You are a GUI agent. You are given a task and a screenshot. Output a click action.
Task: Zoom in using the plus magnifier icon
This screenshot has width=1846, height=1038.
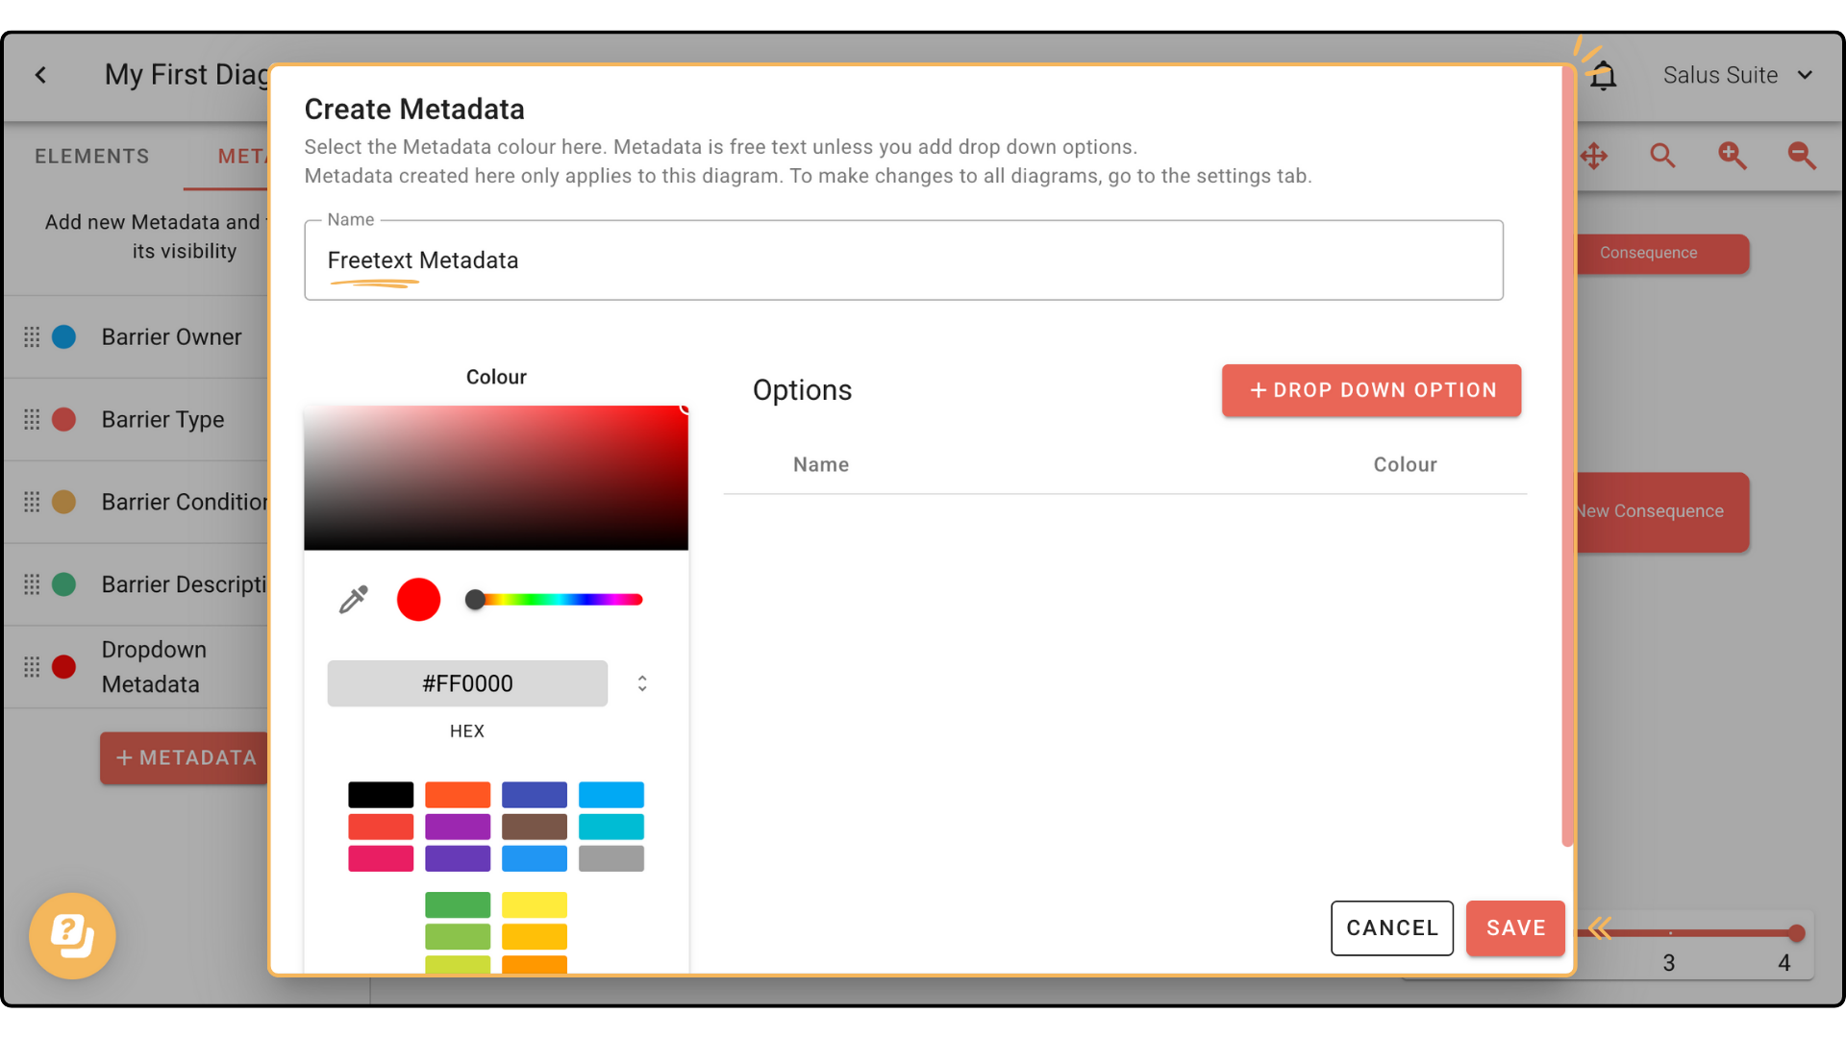click(x=1732, y=155)
